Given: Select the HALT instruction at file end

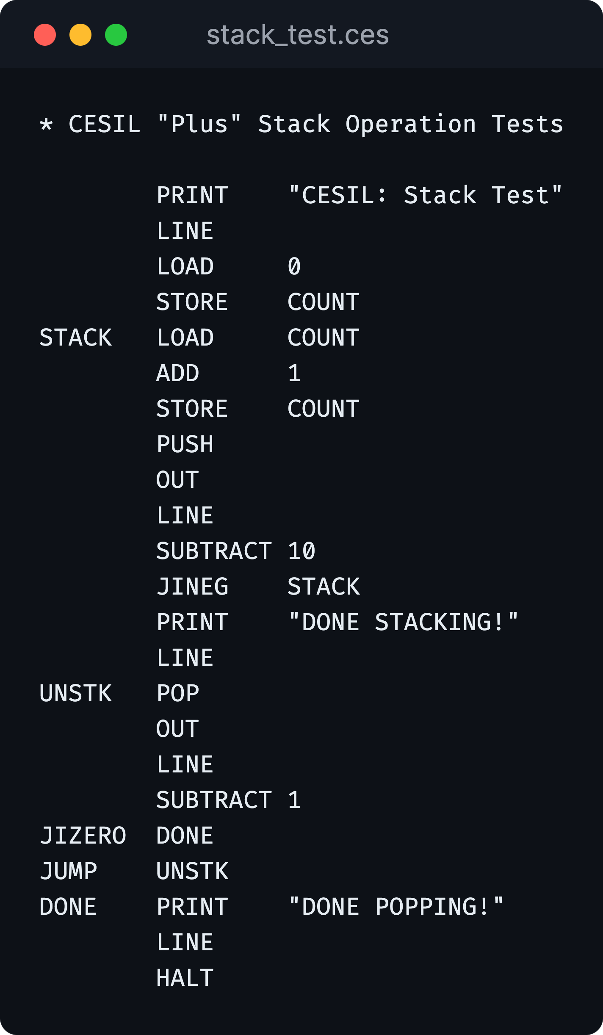Looking at the screenshot, I should 185,977.
